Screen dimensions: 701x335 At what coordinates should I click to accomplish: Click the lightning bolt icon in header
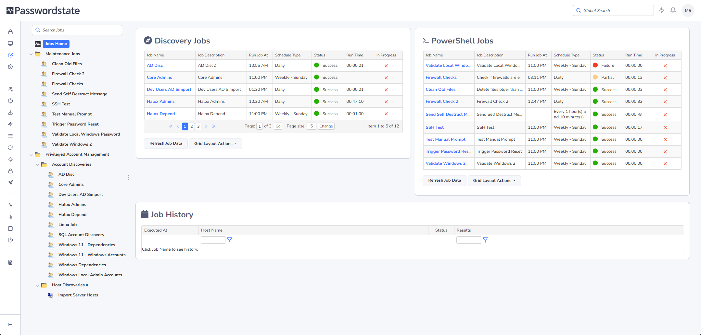pos(661,10)
